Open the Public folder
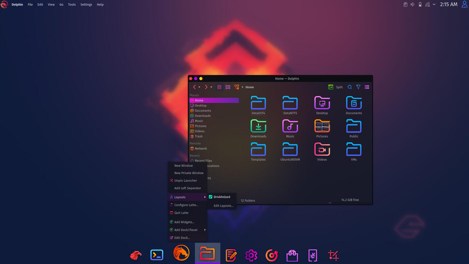 [354, 128]
